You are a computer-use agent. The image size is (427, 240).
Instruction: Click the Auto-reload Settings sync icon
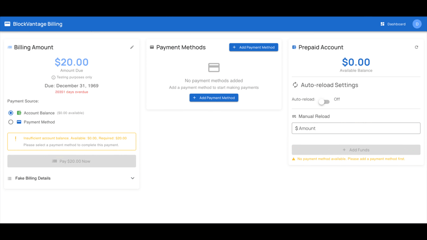click(295, 85)
